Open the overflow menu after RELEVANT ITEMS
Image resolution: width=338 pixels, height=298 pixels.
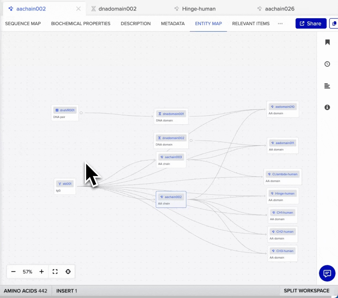click(280, 24)
